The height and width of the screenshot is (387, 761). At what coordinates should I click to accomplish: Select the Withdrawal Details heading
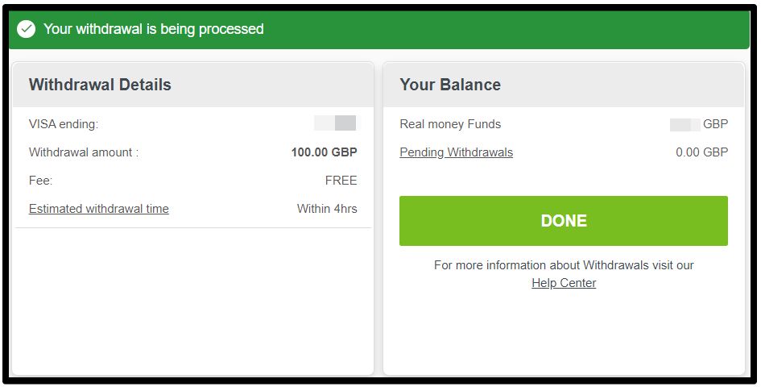pos(100,85)
